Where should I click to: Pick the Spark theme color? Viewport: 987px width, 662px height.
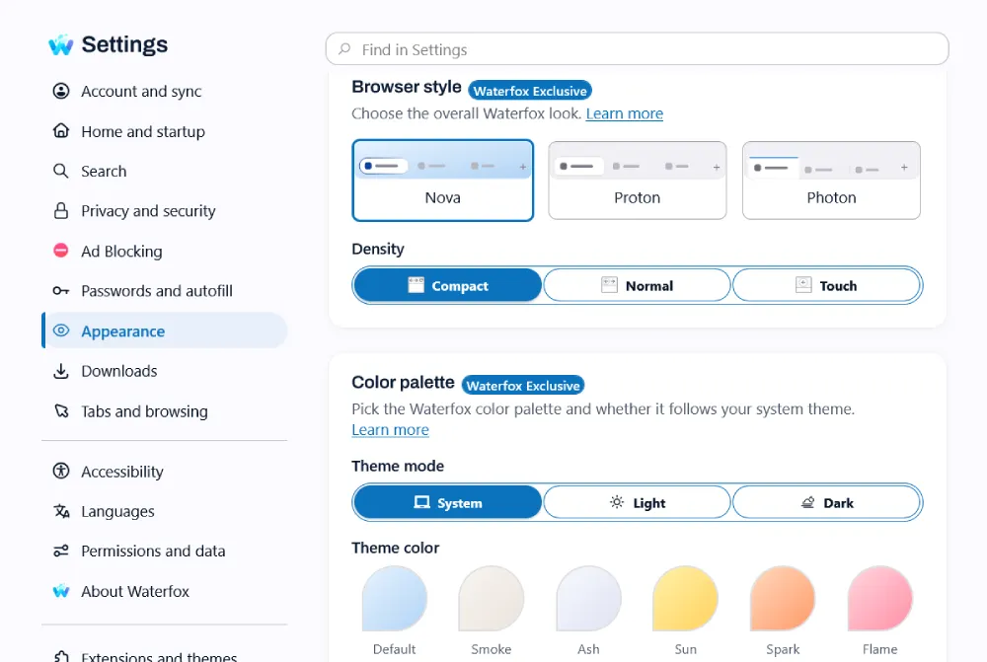[783, 599]
